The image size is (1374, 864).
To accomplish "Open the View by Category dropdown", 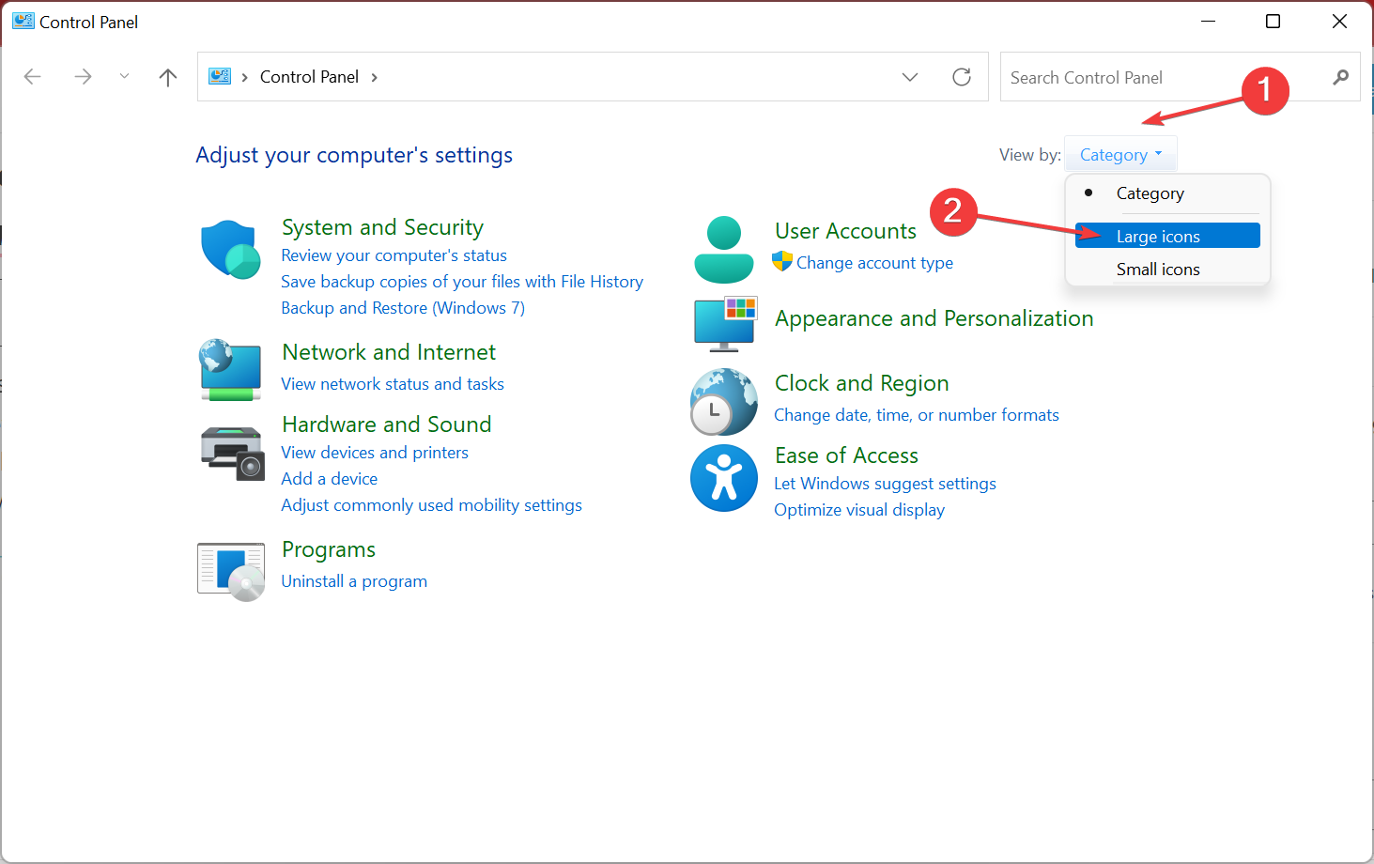I will click(x=1120, y=155).
